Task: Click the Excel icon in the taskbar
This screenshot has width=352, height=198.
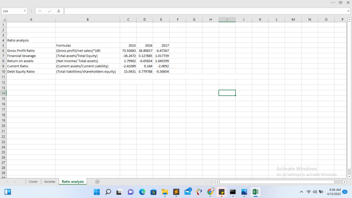Action: tap(255, 192)
